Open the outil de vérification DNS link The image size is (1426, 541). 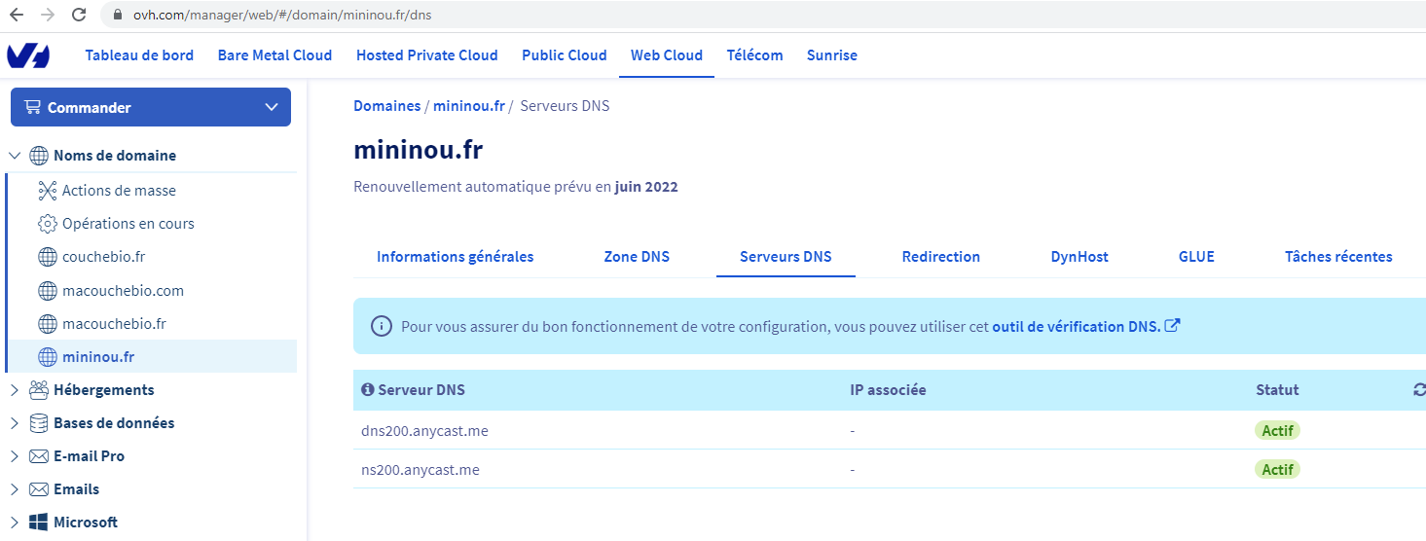(x=1076, y=327)
